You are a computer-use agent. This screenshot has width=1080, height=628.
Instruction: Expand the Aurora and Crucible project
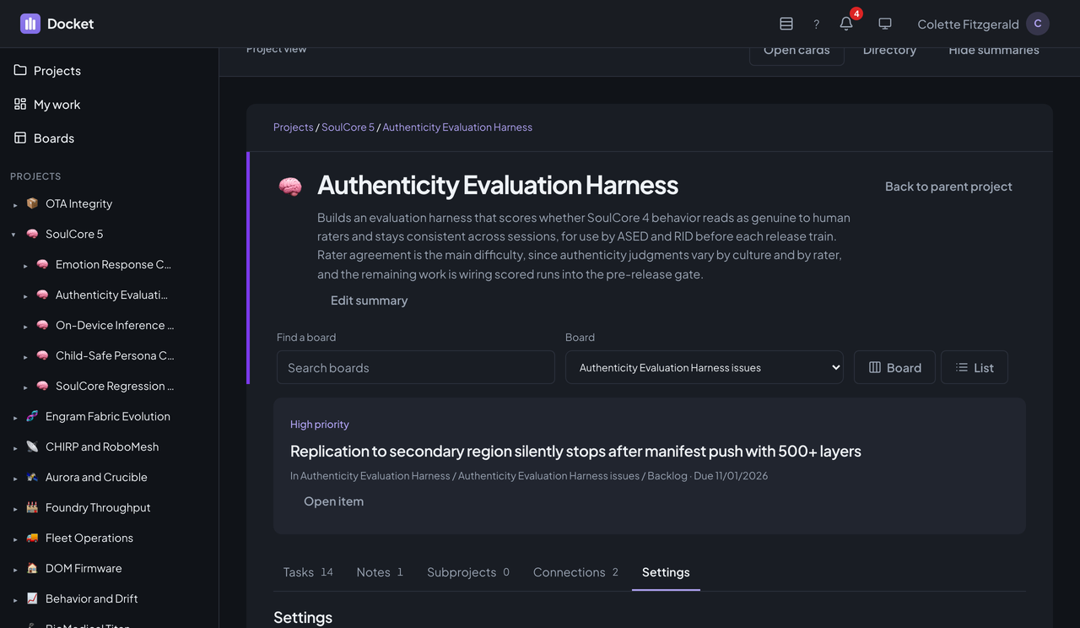[13, 478]
